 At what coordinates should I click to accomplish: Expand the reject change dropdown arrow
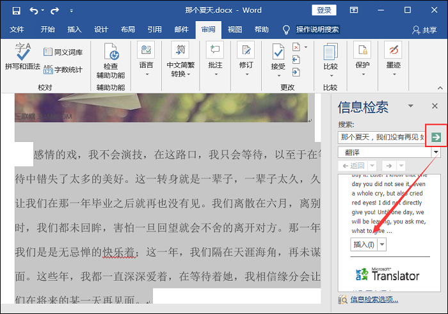pos(306,47)
